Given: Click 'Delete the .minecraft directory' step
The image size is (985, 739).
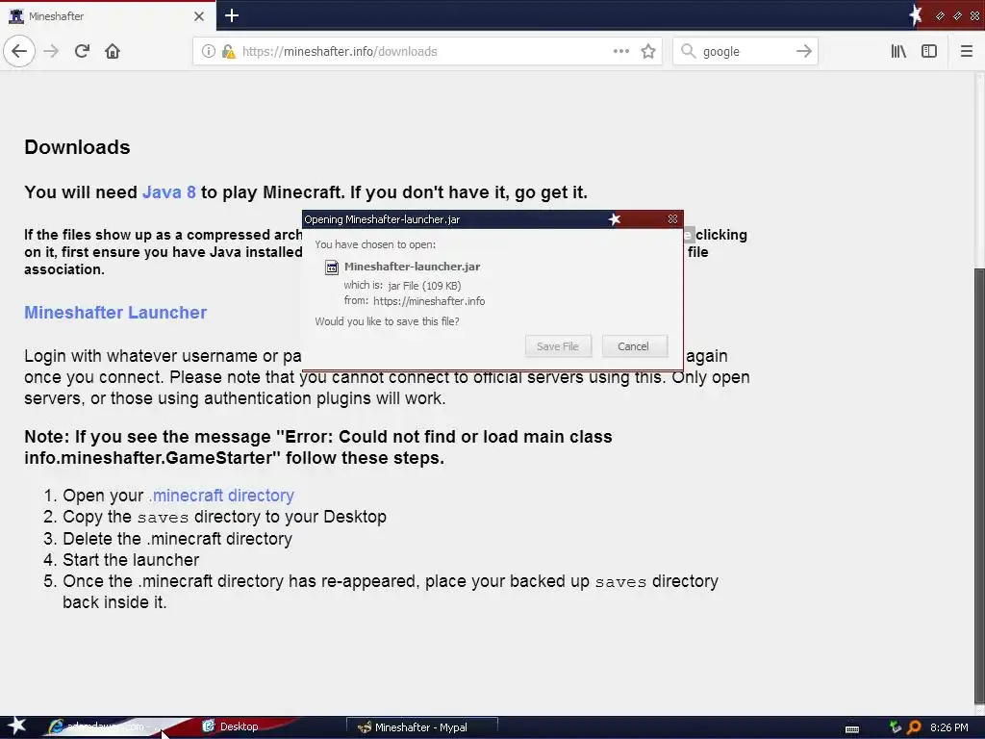Looking at the screenshot, I should click(177, 539).
